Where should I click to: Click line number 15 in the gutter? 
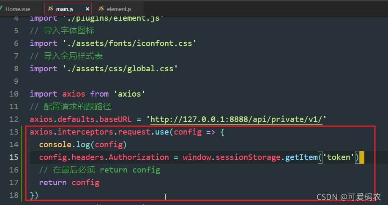pyautogui.click(x=14, y=157)
